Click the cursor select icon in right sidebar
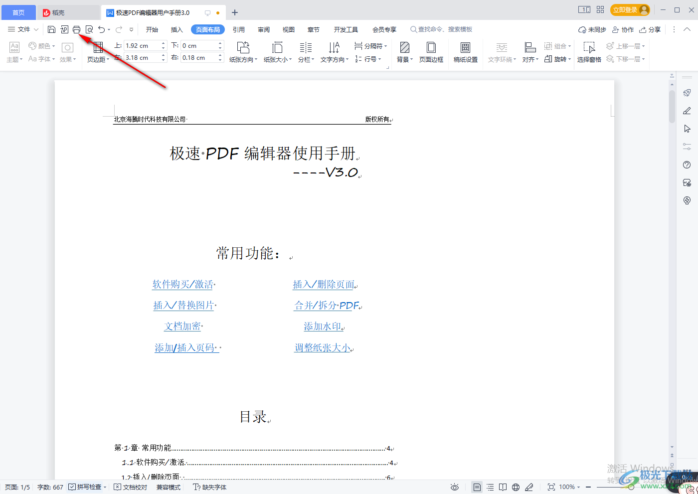 pos(687,129)
